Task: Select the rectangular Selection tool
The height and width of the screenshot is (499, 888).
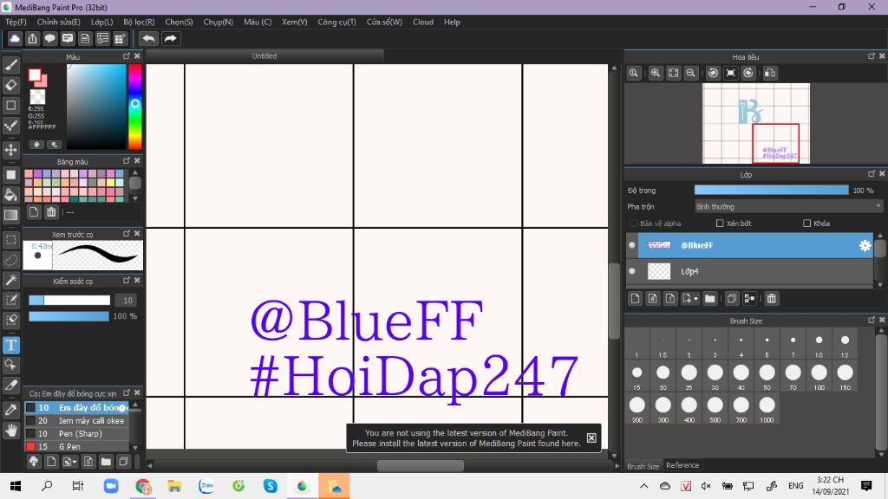Action: pyautogui.click(x=10, y=239)
